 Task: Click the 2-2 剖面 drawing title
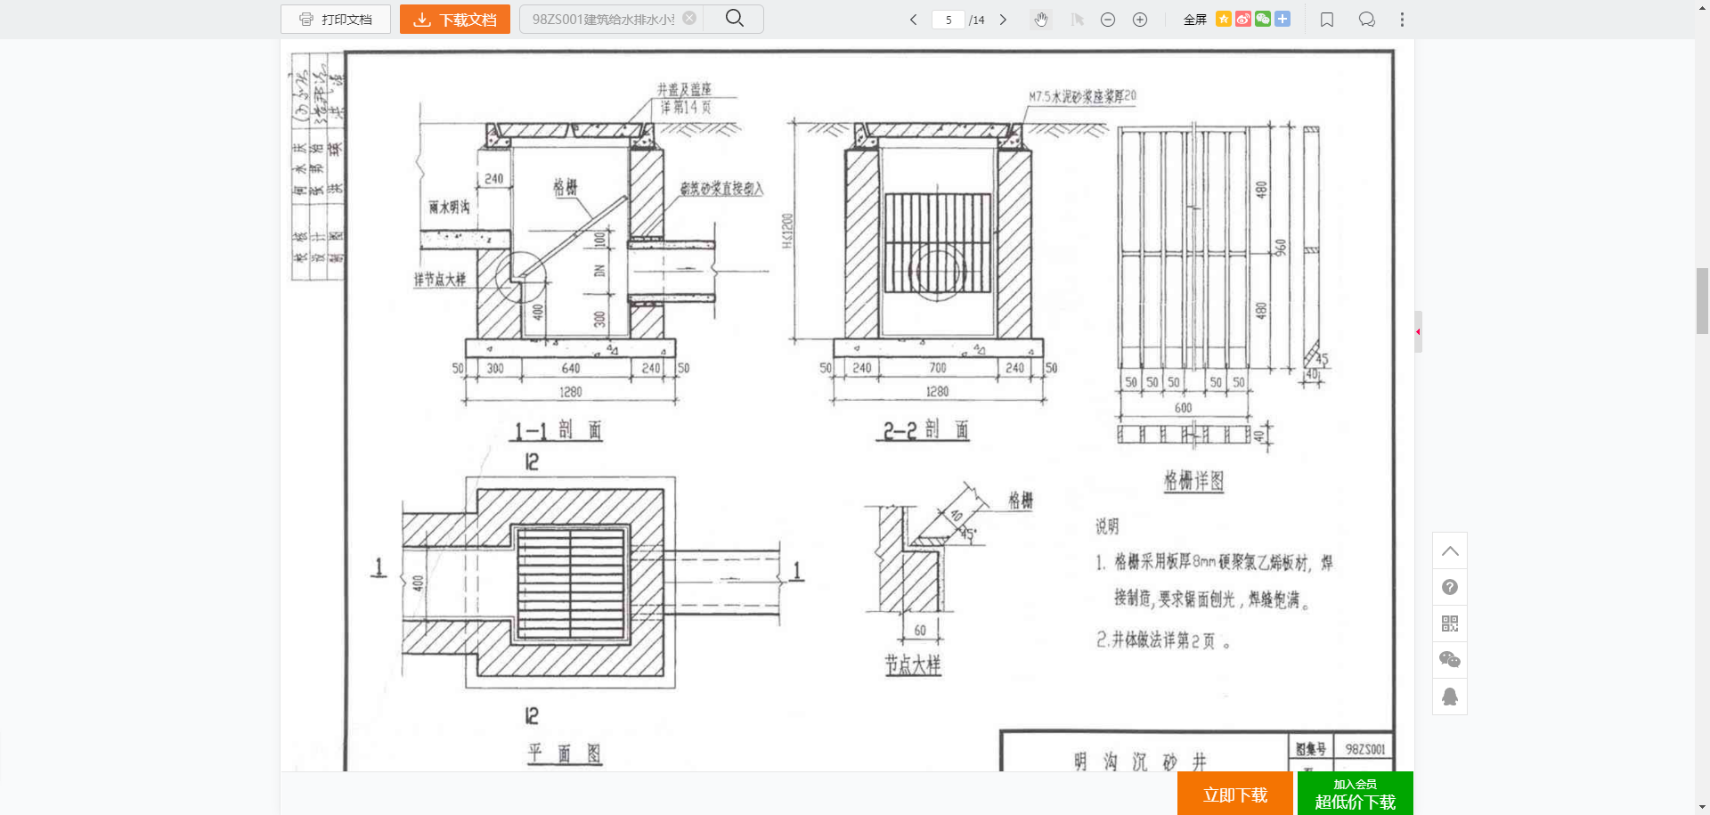point(925,430)
